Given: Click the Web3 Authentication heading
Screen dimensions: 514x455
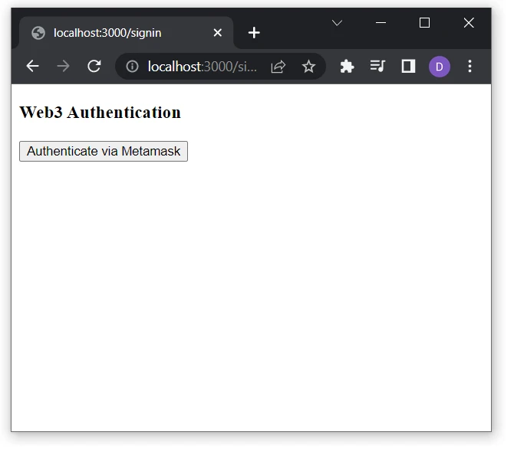Looking at the screenshot, I should [x=101, y=114].
